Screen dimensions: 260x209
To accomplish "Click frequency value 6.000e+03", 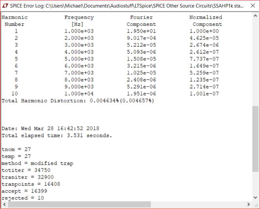I will click(x=79, y=66).
